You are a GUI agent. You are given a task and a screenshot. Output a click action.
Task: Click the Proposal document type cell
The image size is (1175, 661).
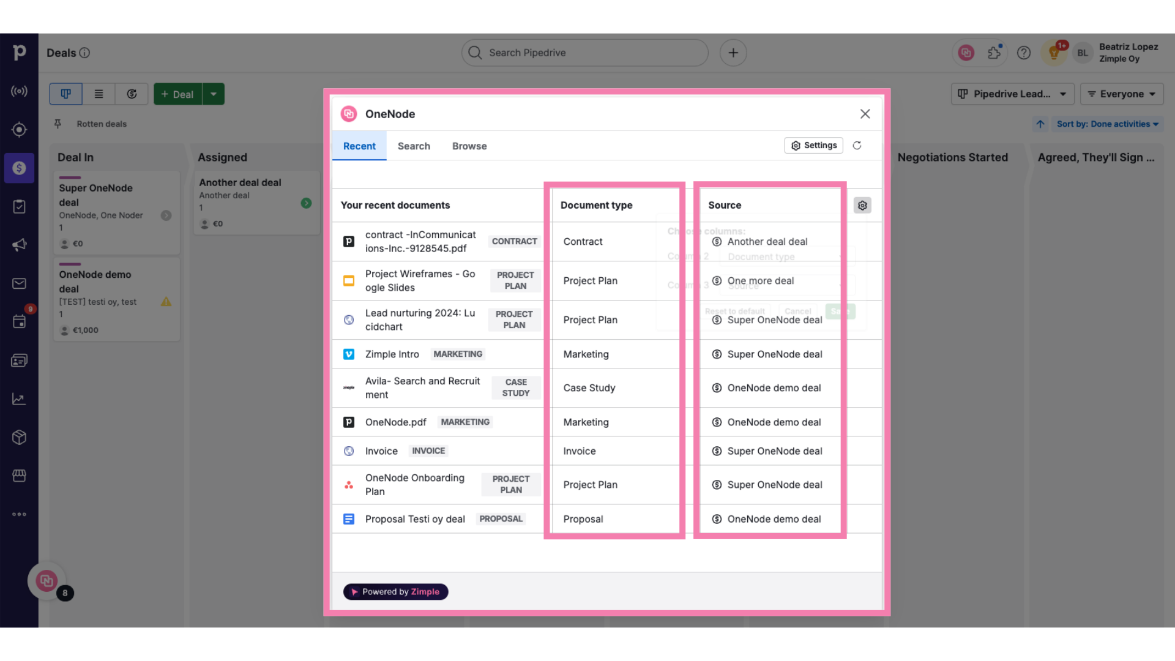click(583, 518)
